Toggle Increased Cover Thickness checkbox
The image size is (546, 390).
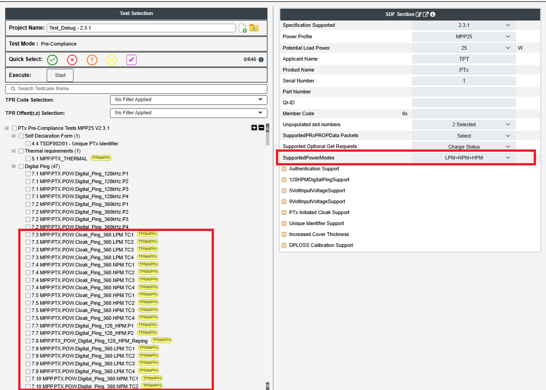tap(284, 235)
